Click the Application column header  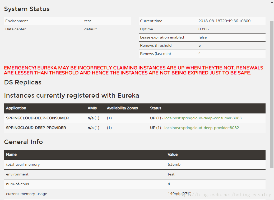16,108
